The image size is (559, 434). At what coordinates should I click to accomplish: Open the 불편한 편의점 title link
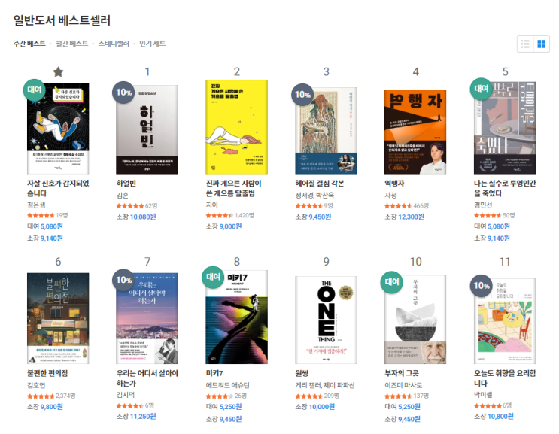(x=47, y=373)
